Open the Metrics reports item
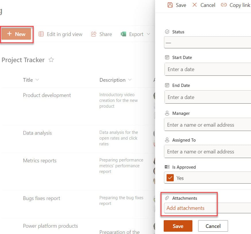Viewport: 251px width, 234px height. point(40,161)
